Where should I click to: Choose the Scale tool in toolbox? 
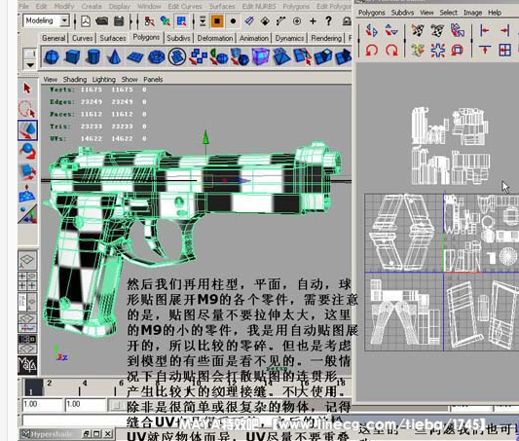pyautogui.click(x=27, y=172)
